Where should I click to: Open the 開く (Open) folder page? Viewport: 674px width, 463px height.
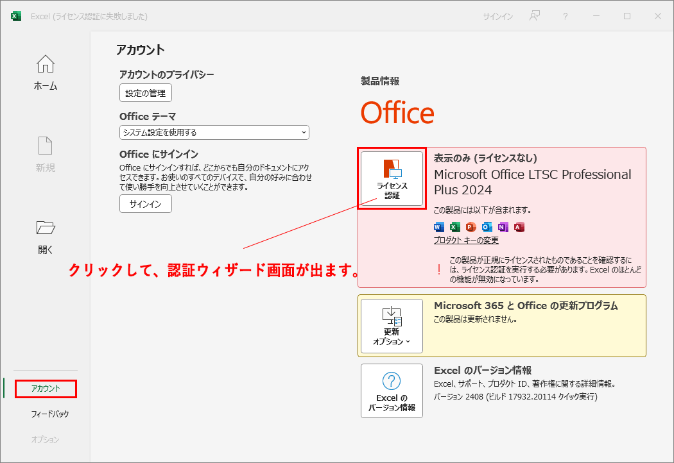[45, 237]
